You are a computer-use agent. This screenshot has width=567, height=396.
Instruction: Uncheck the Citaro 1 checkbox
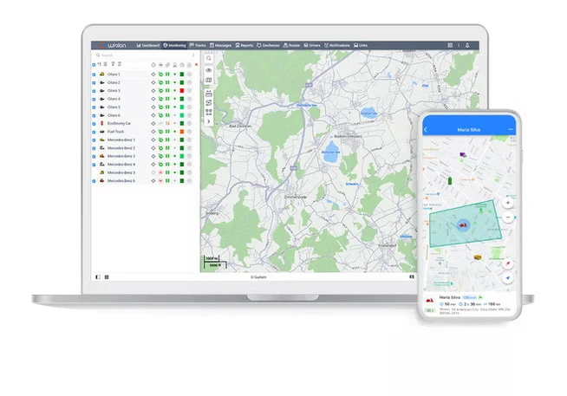pos(94,75)
